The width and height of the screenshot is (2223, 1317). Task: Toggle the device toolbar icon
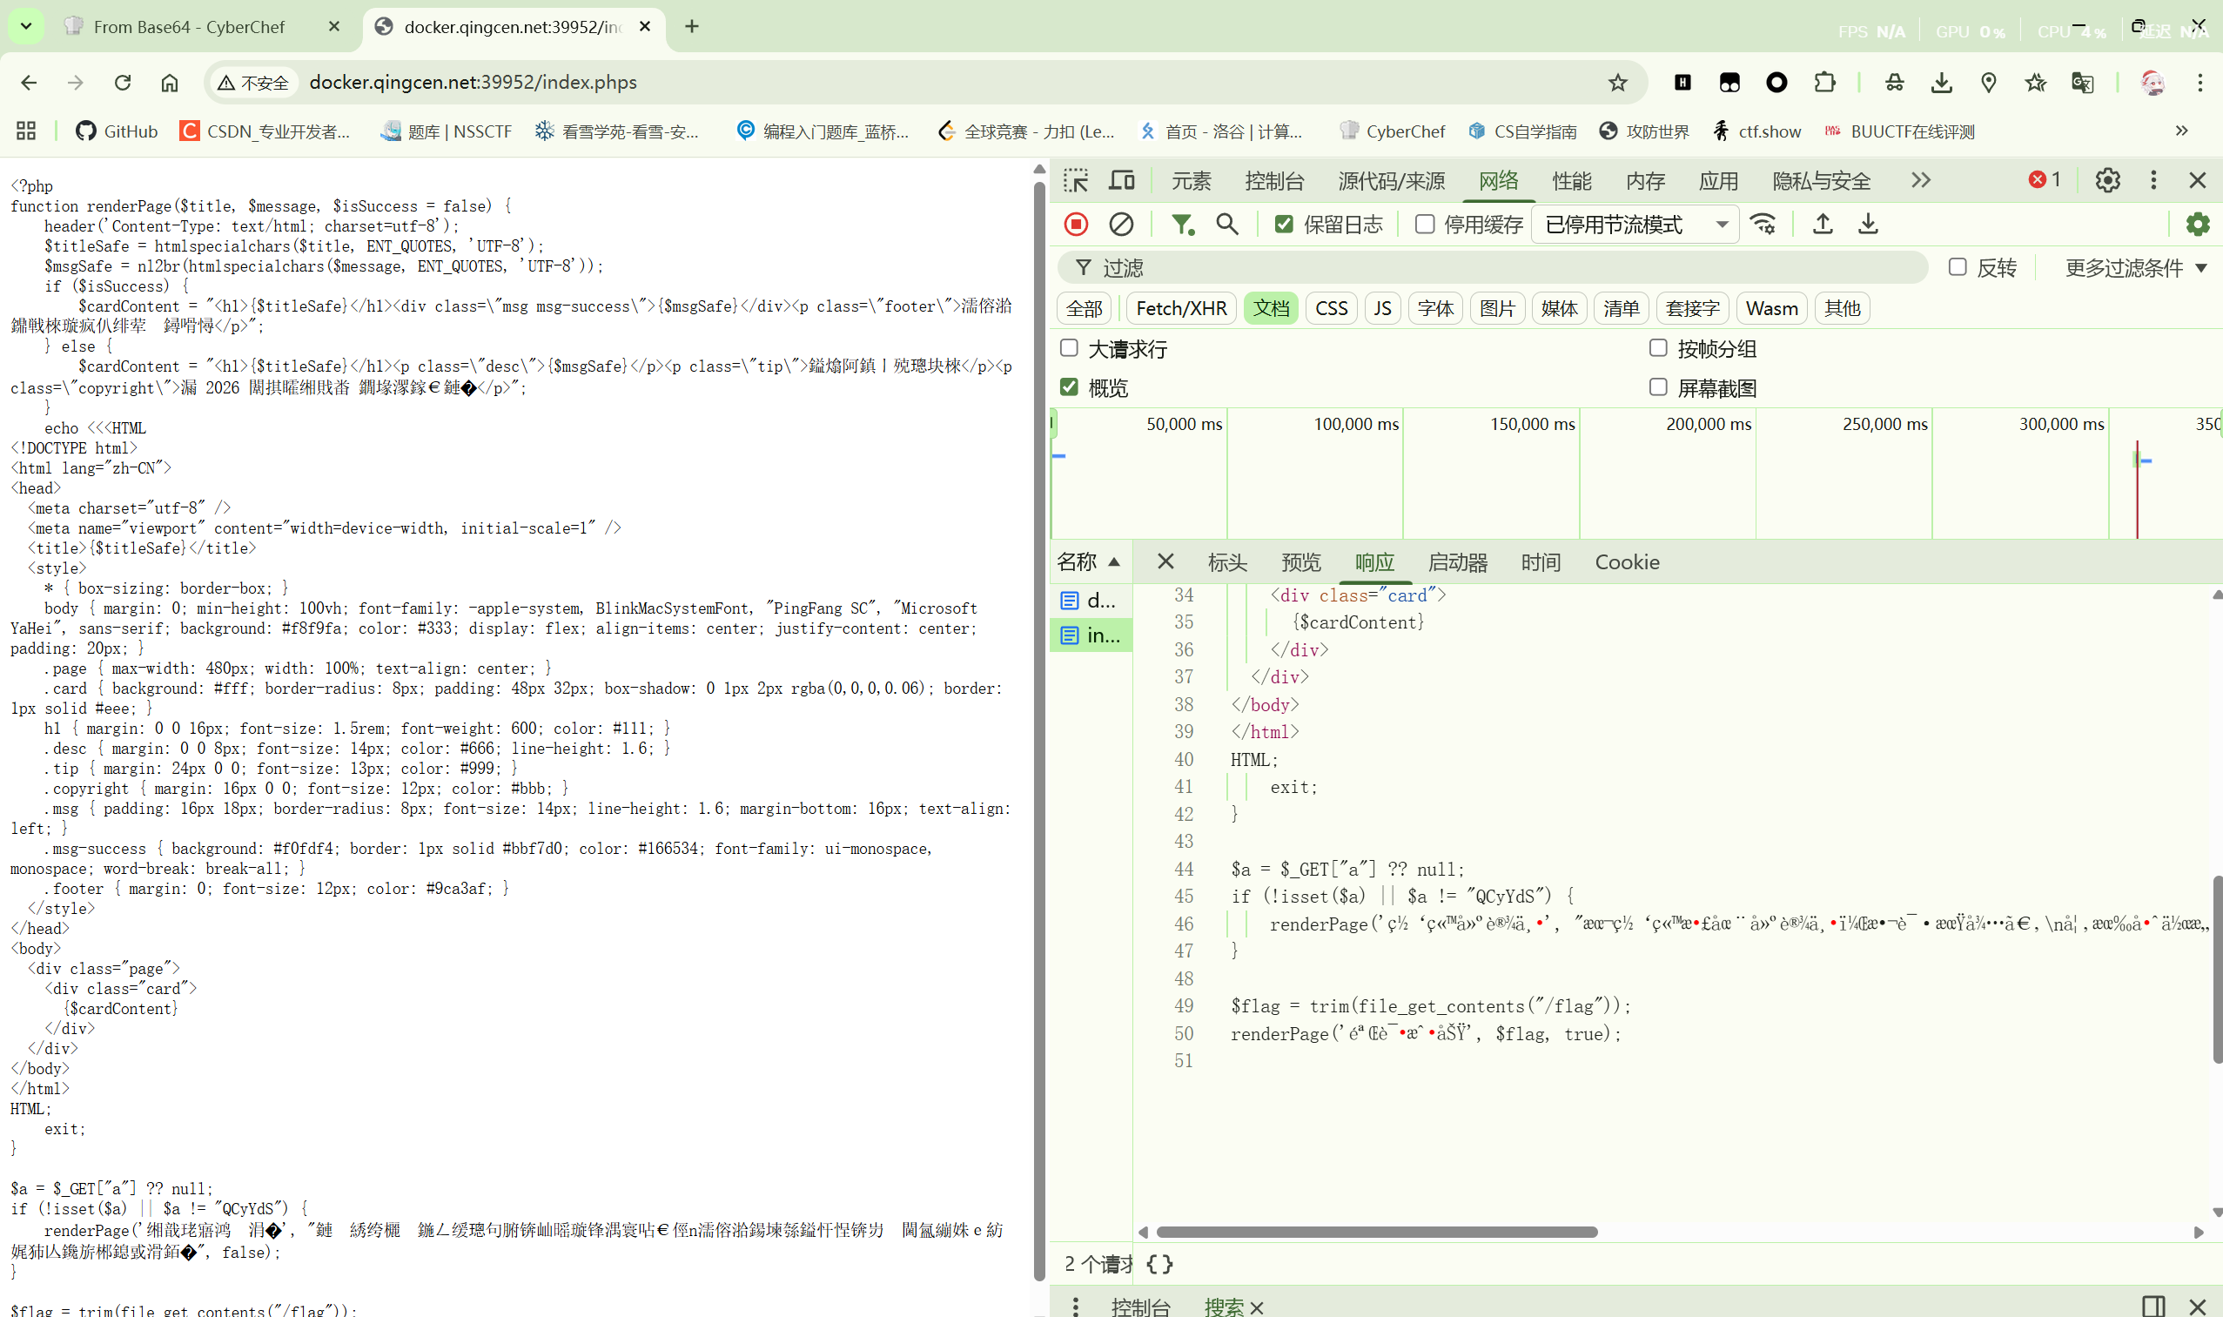tap(1122, 181)
